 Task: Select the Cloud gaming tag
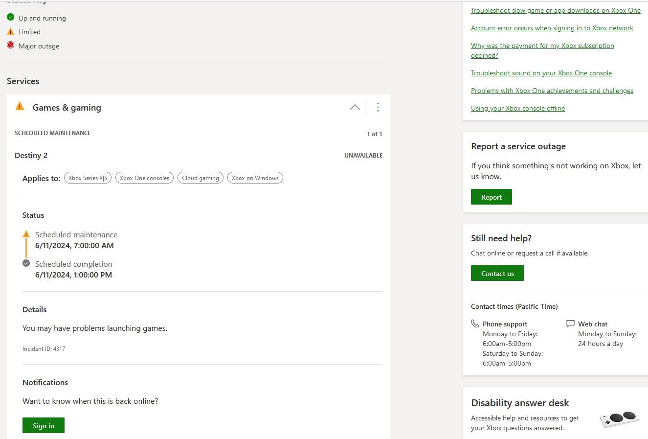(x=201, y=178)
